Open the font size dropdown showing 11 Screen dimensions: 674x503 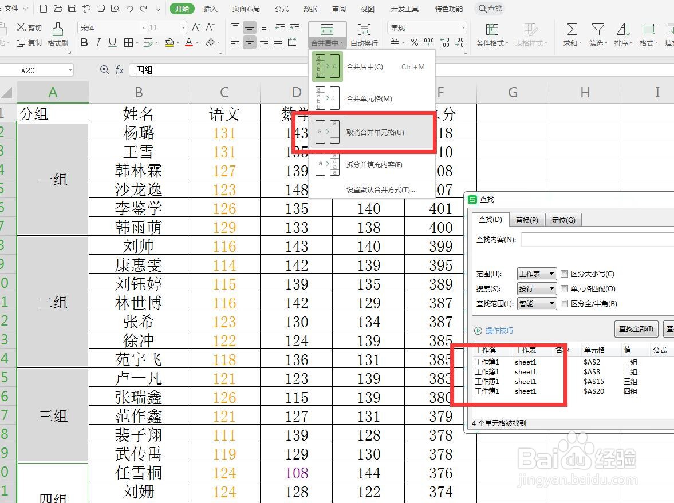[x=182, y=27]
